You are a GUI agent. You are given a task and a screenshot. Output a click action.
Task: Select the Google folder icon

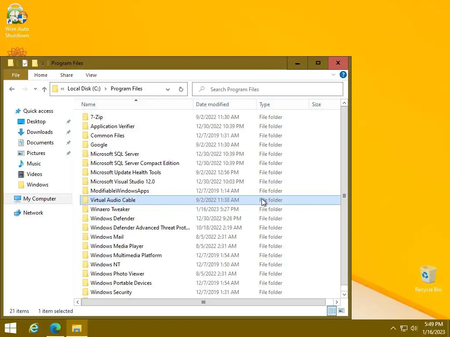click(85, 145)
